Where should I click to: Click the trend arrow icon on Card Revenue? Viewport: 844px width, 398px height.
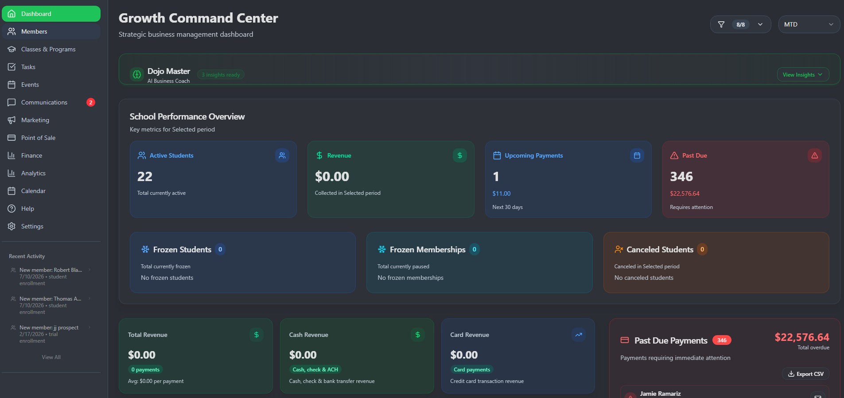click(579, 335)
